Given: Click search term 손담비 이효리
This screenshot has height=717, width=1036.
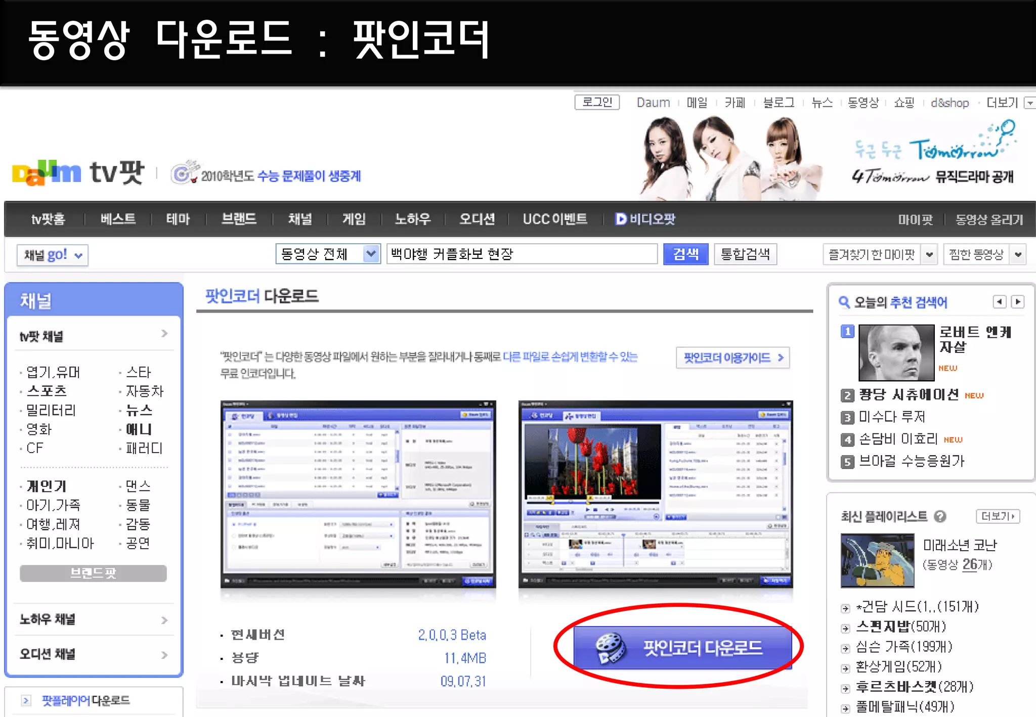Looking at the screenshot, I should (x=898, y=439).
